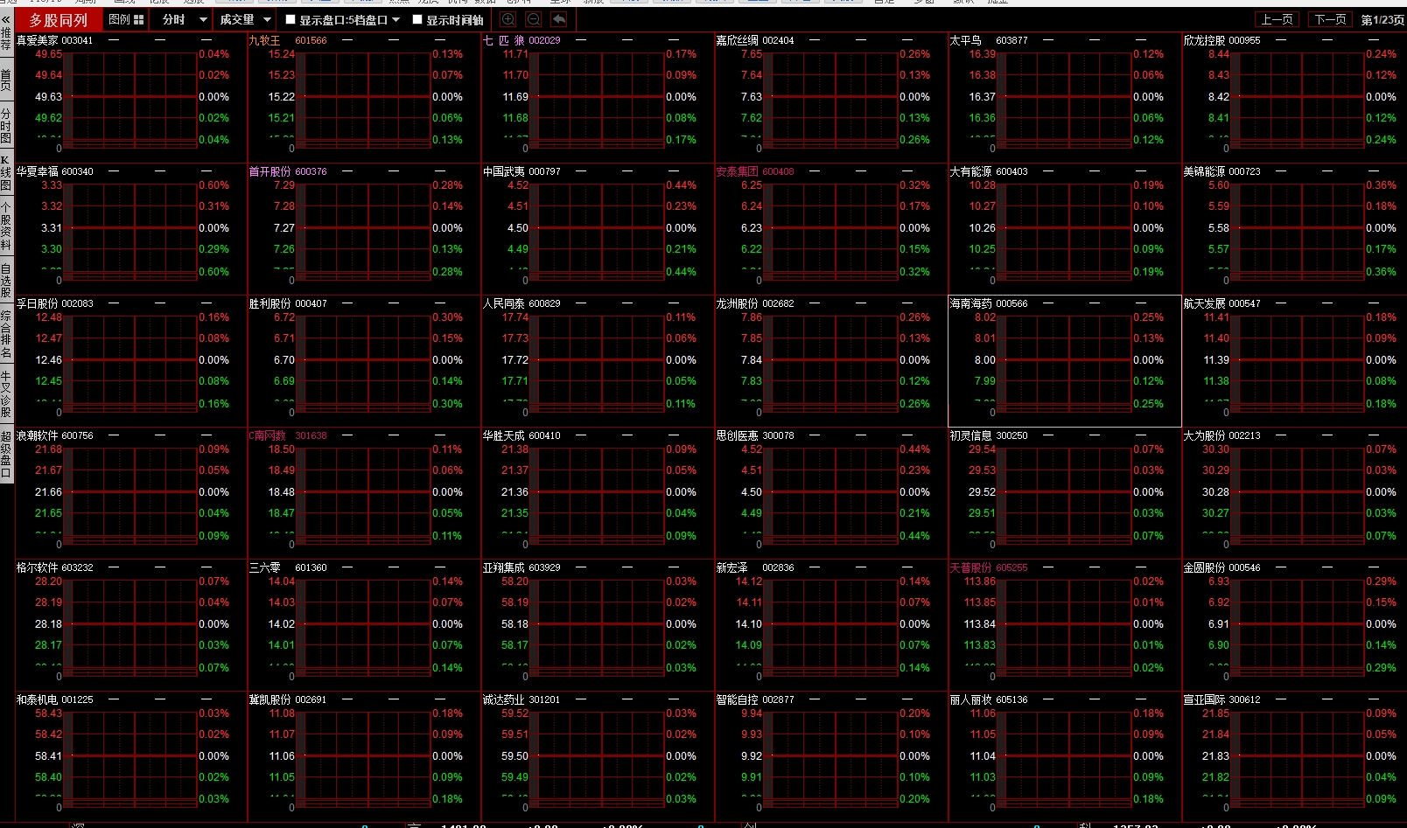Select the 海南海药 000566 chart panel
1407x828 pixels.
1065,361
